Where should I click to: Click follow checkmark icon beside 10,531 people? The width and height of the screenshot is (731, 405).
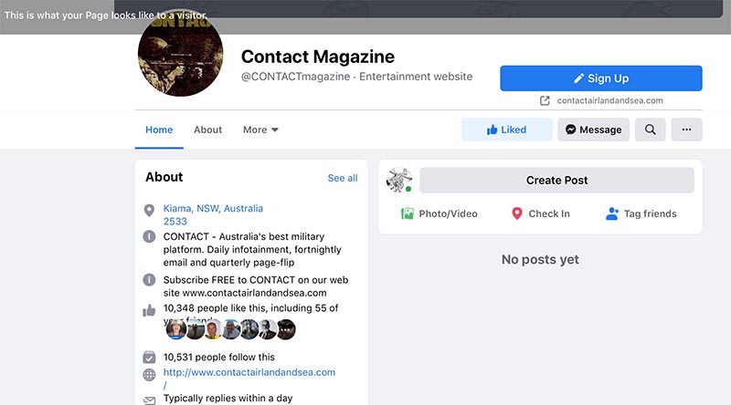pyautogui.click(x=149, y=357)
